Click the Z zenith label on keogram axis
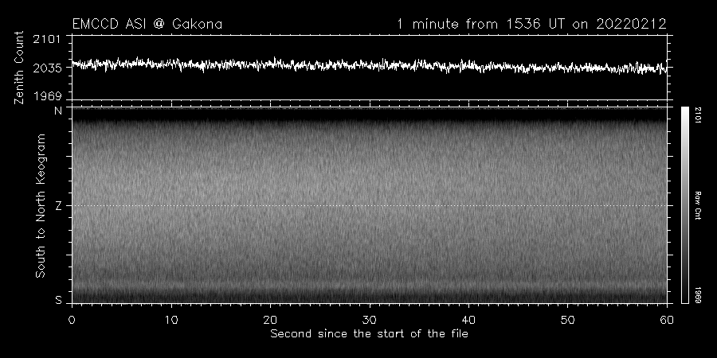The height and width of the screenshot is (358, 717). coord(58,206)
